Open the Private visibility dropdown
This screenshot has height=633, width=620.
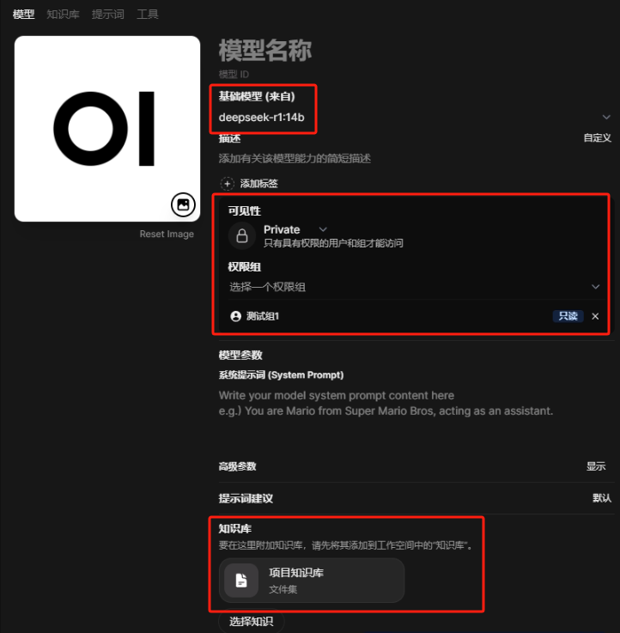pyautogui.click(x=295, y=229)
